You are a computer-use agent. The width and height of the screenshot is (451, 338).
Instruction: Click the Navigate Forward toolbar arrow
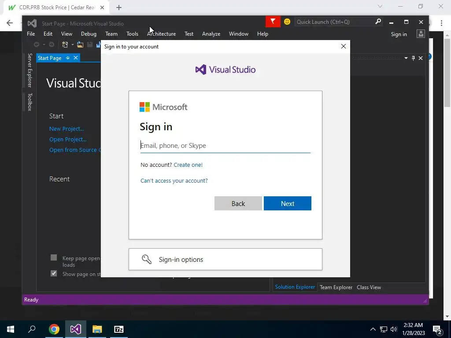(x=52, y=44)
